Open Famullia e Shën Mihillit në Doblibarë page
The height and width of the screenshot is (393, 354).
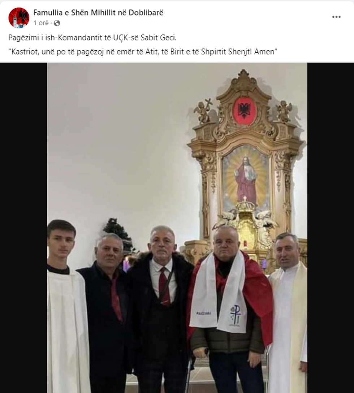point(98,13)
